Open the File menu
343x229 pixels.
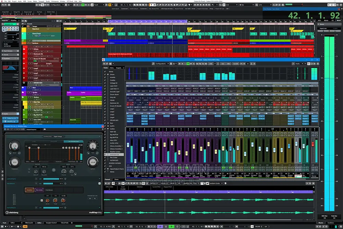6,1
